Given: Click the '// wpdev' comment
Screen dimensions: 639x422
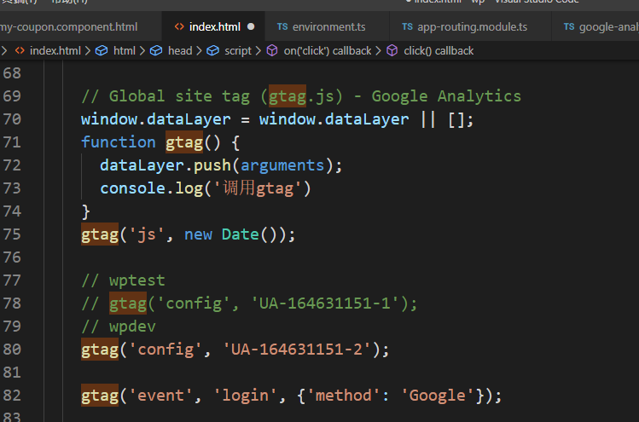Looking at the screenshot, I should 119,327.
